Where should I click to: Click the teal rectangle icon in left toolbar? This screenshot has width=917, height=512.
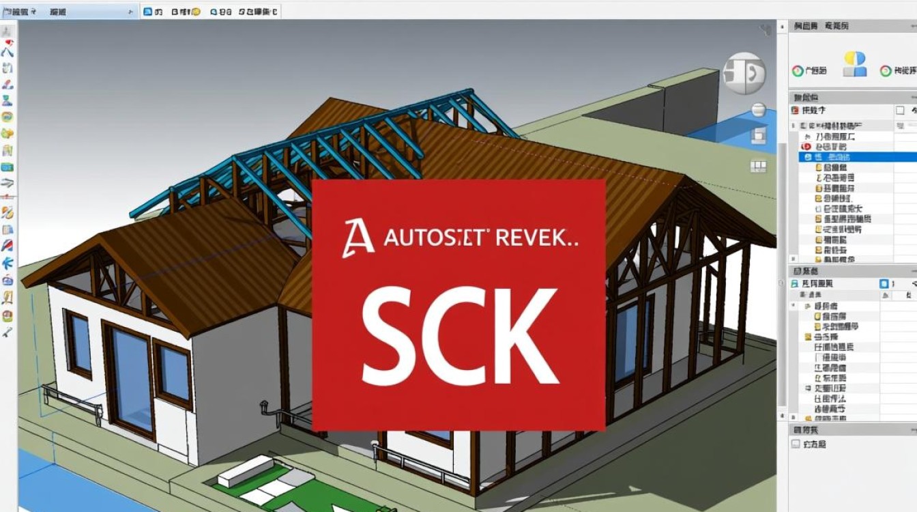(x=8, y=167)
